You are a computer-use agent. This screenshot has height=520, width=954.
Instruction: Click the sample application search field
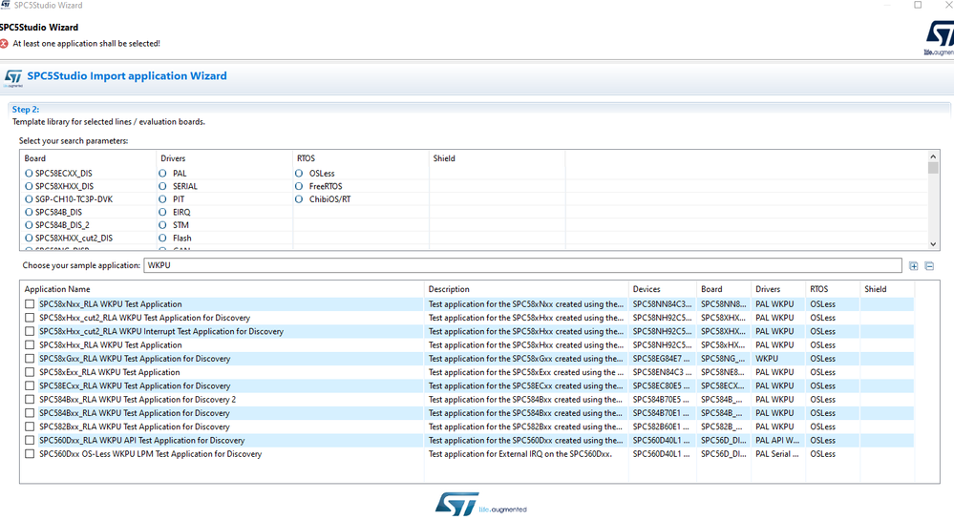point(522,266)
